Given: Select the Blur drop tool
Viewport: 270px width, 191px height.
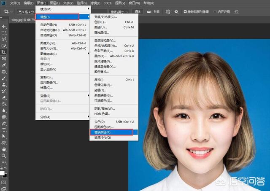Looking at the screenshot, I should [x=4, y=110].
